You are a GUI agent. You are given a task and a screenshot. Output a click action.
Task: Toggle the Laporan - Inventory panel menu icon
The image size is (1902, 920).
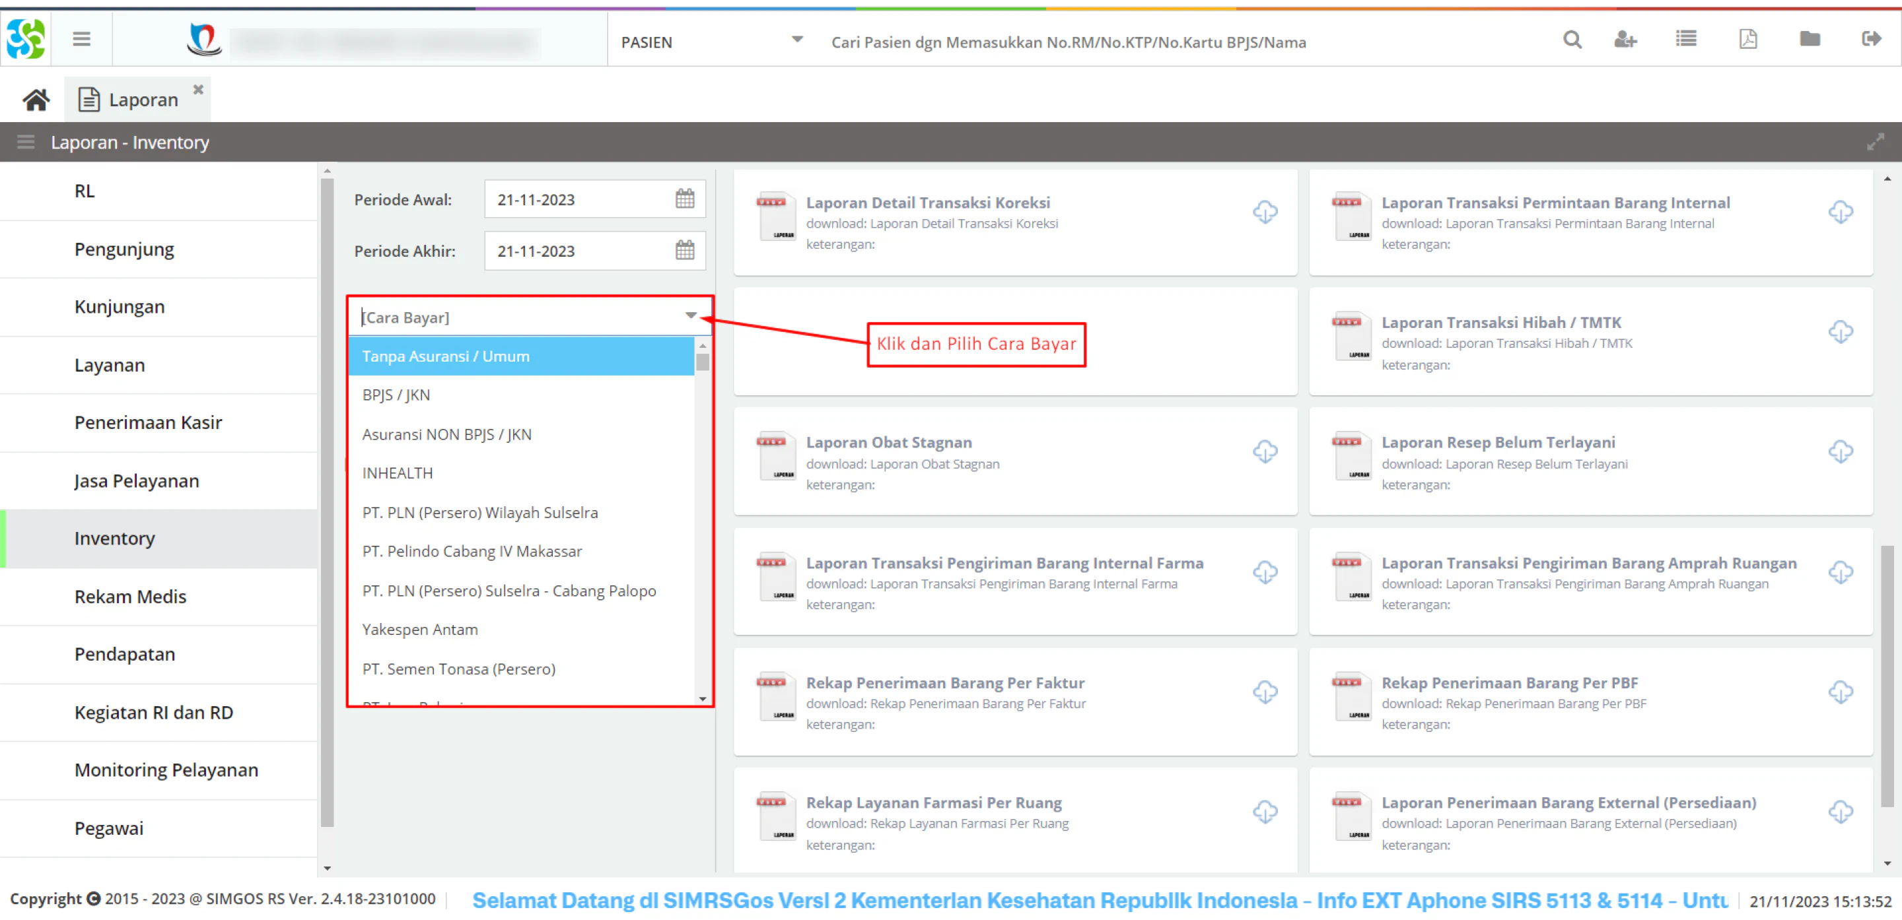click(x=26, y=142)
